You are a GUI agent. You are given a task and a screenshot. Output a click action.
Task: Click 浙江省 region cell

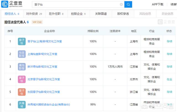(x=134, y=92)
